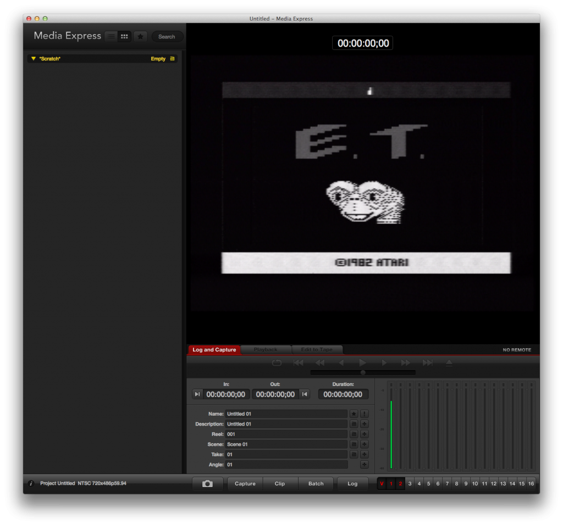Increment Angle with plus button
Image resolution: width=563 pixels, height=526 pixels.
point(365,465)
